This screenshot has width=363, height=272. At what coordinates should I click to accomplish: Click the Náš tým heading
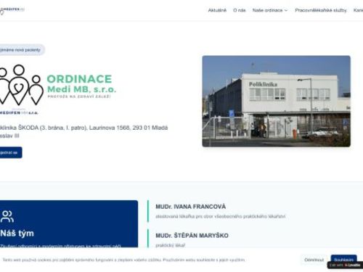(17, 234)
